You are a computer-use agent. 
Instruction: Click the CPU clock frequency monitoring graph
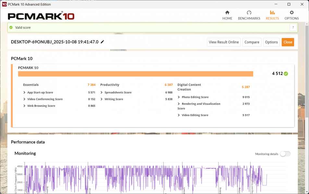click(146, 179)
